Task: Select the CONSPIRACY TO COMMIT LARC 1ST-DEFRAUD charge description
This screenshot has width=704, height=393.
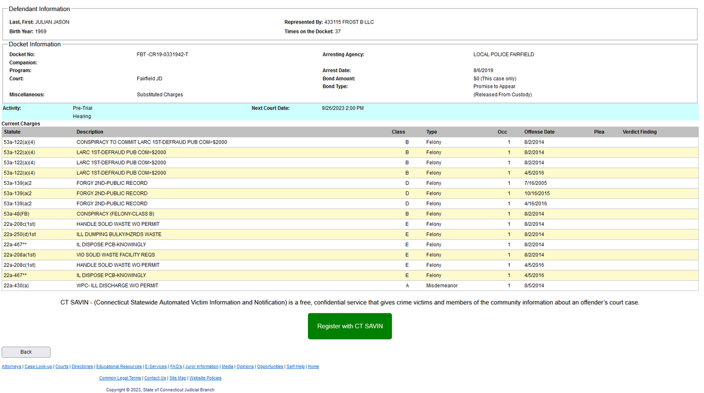Action: (x=152, y=143)
